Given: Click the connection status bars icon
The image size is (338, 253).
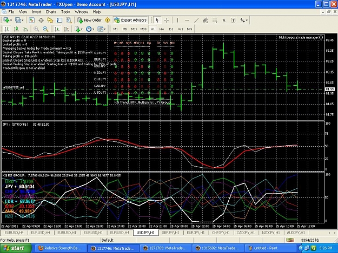Looking at the screenshot, I should tap(290, 240).
